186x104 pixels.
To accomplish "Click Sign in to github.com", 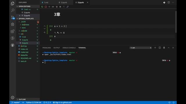I will (62, 103).
